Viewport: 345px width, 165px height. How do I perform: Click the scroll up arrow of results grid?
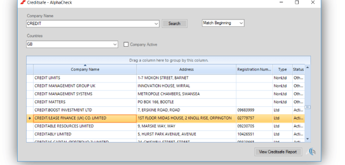tap(308, 67)
